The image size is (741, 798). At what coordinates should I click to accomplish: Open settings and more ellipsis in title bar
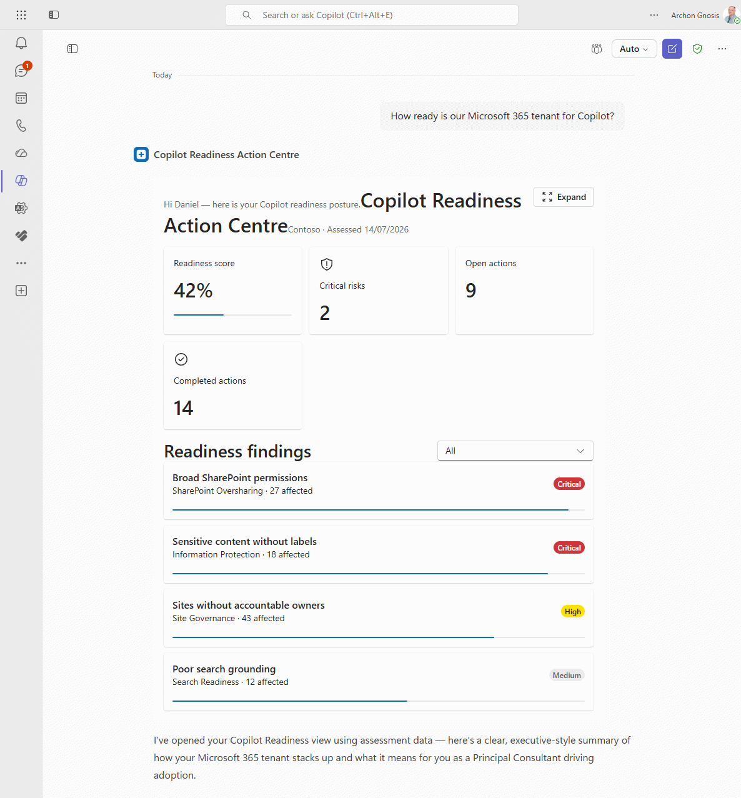pos(654,15)
